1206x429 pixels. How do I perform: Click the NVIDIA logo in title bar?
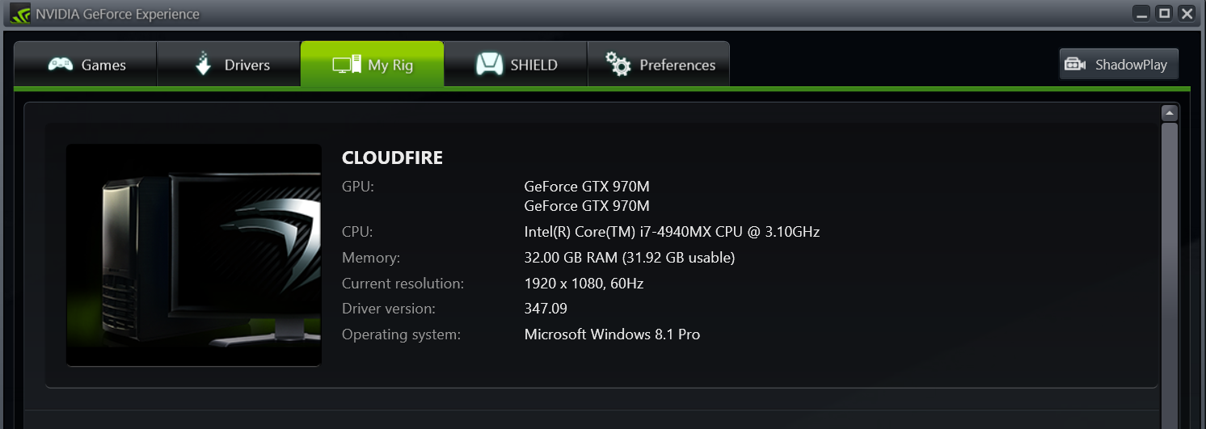[x=19, y=14]
